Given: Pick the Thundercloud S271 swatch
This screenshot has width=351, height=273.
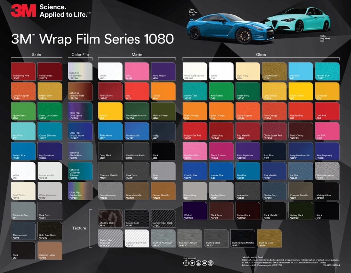Looking at the screenshot, I should (23, 231).
